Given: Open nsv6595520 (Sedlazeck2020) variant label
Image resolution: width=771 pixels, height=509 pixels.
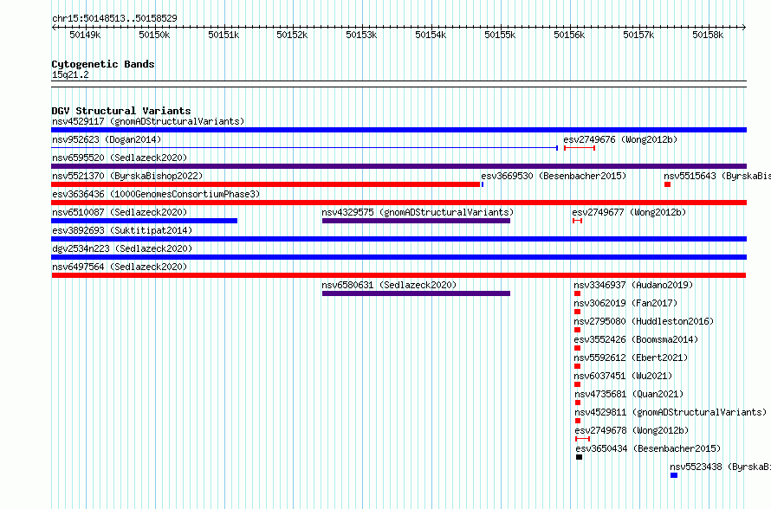Looking at the screenshot, I should point(120,158).
